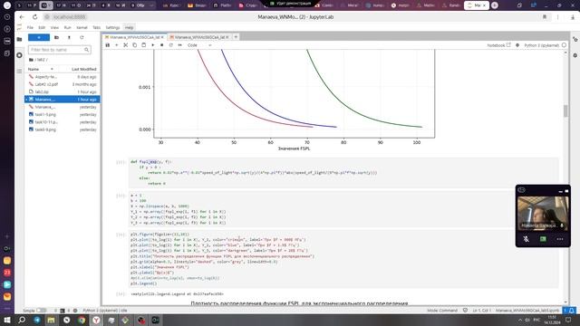This screenshot has width=580, height=326.
Task: Go back using browser back arrow
Action: (22, 17)
